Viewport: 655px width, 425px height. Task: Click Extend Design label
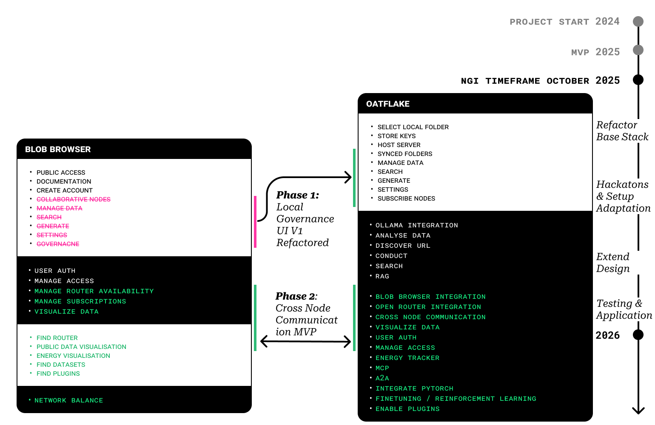[613, 263]
